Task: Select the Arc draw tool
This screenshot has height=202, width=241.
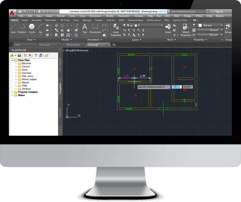Action: point(41,29)
